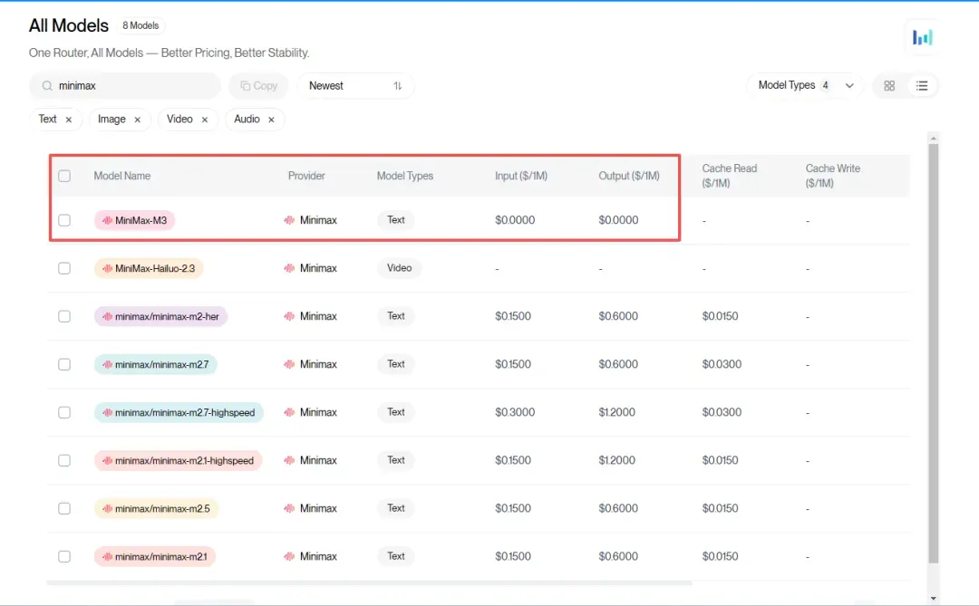This screenshot has height=606, width=979.
Task: Focus the search field containing minimax
Action: tap(125, 86)
